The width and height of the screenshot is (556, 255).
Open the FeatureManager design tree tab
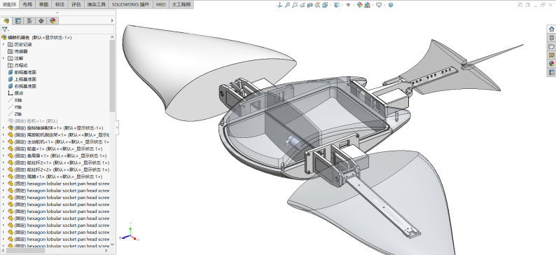coord(6,20)
